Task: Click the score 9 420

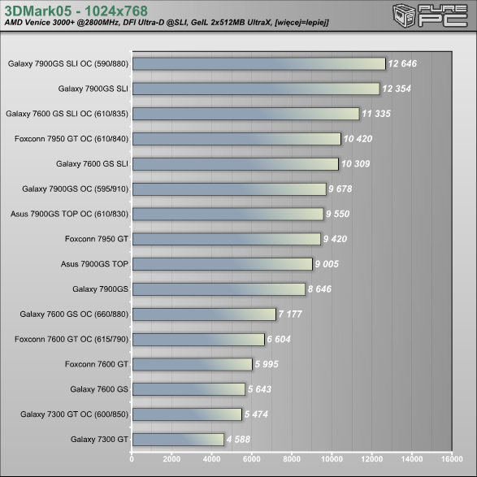Action: click(x=335, y=239)
